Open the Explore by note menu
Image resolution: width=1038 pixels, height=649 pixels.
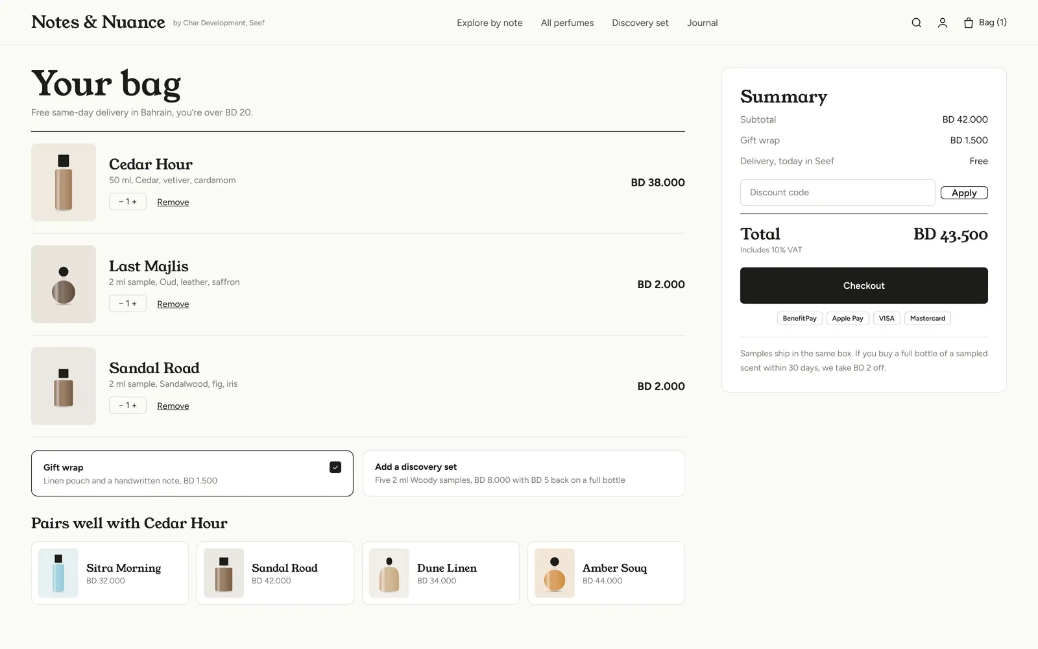490,23
